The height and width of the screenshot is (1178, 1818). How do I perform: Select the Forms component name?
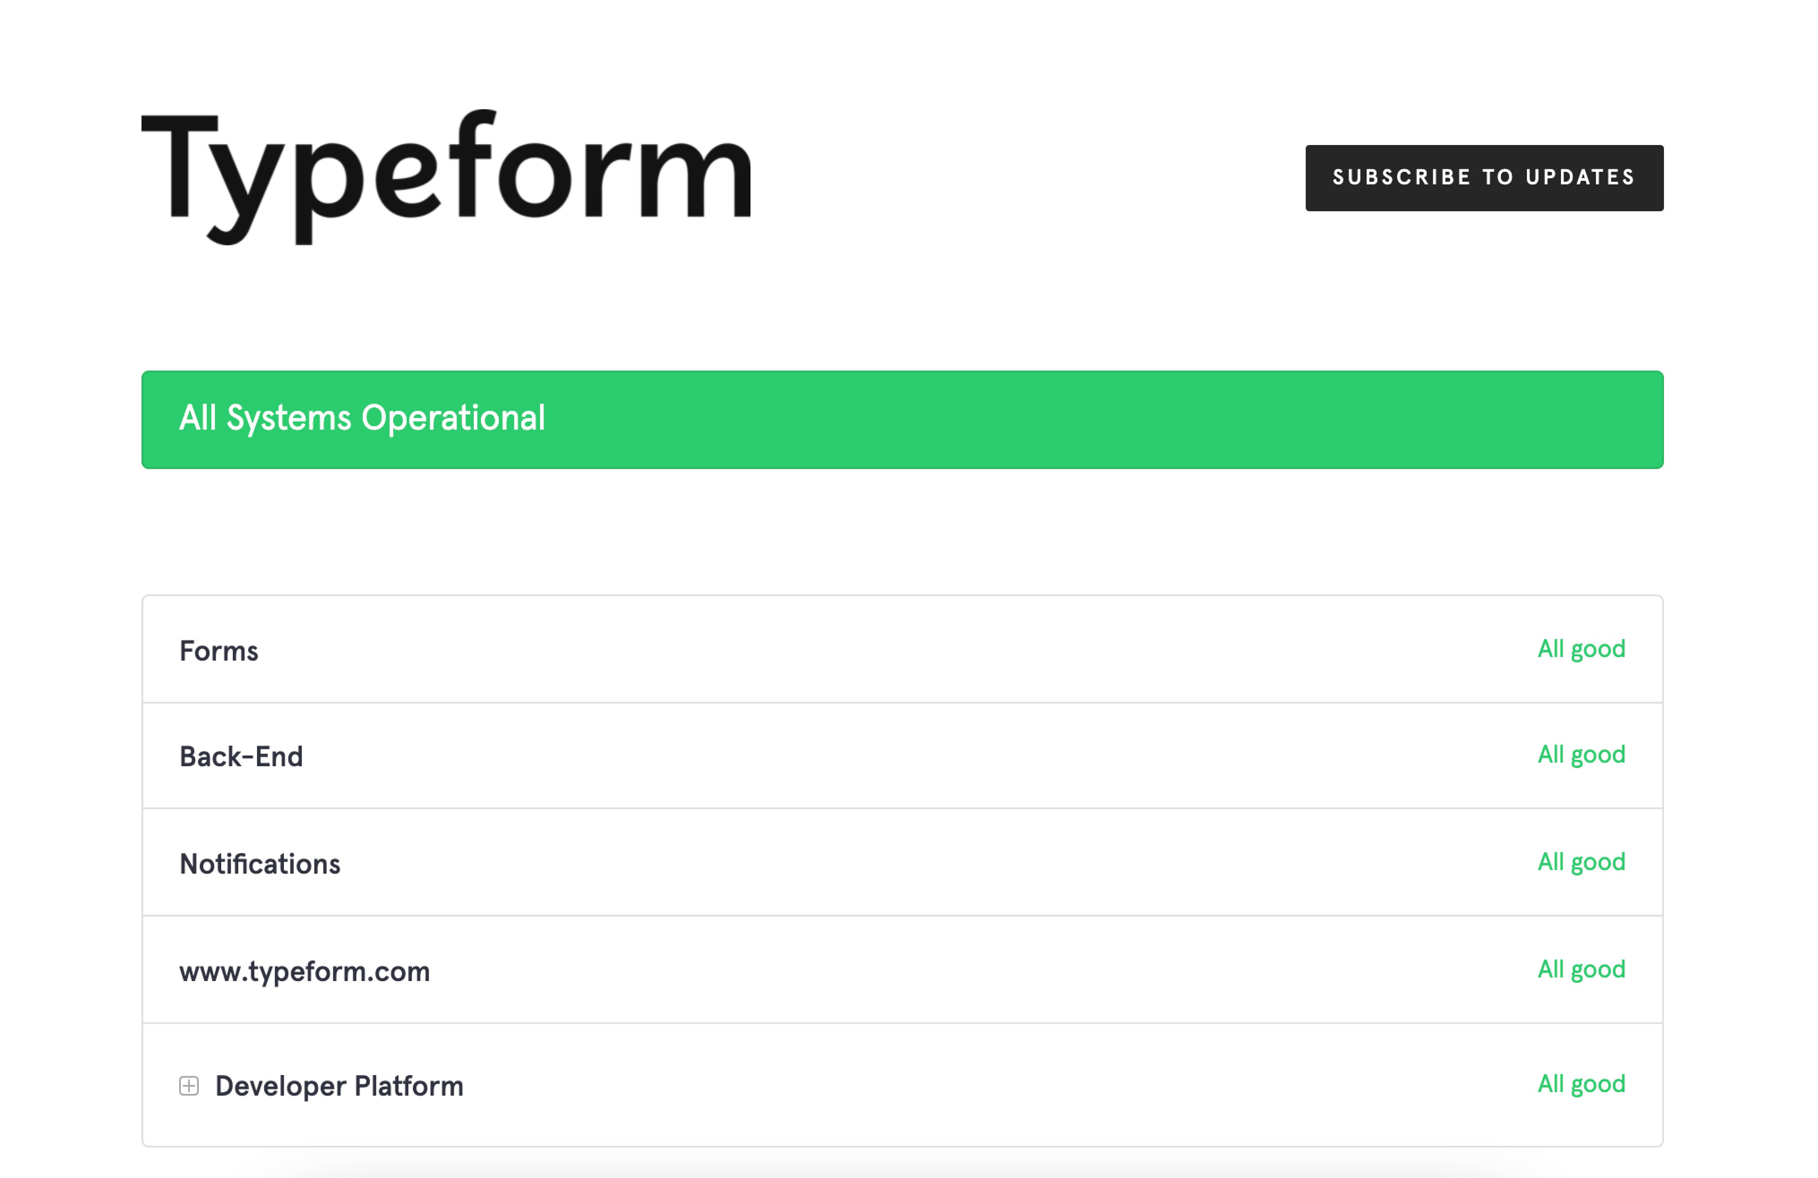pos(219,651)
